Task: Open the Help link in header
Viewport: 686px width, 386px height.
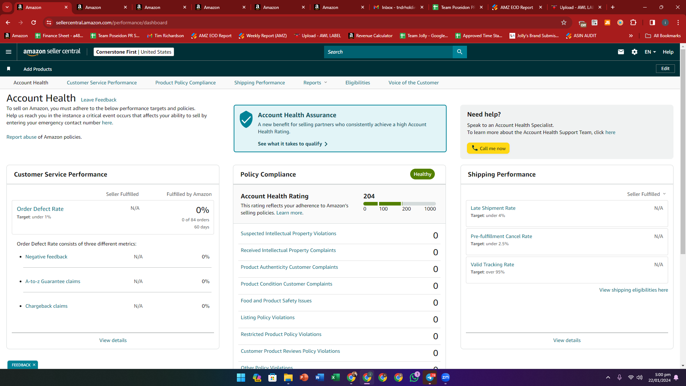Action: tap(668, 52)
